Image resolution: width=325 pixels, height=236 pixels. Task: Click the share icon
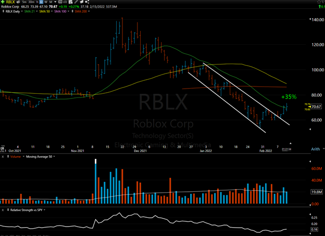click(87, 2)
